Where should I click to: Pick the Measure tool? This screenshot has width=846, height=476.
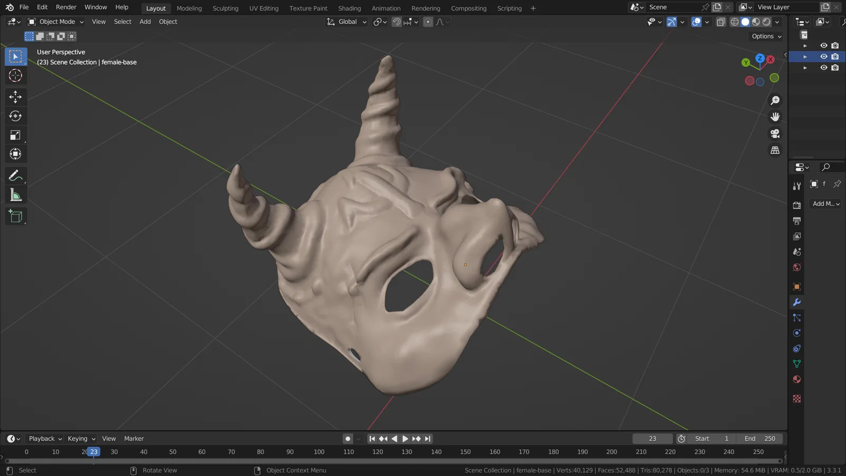[15, 195]
